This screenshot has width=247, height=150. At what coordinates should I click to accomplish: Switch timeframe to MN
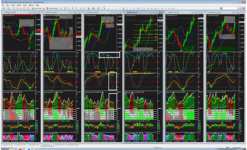pyautogui.click(x=173, y=8)
